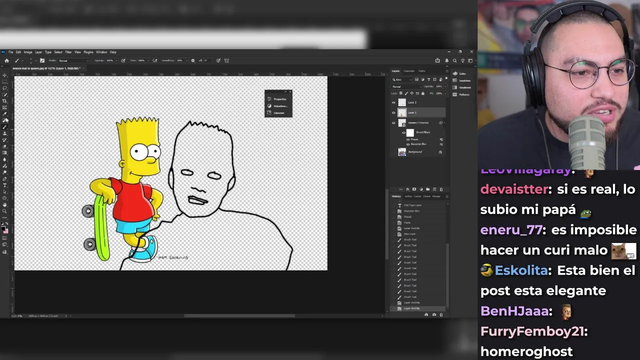The width and height of the screenshot is (640, 360).
Task: Open the collapsed Color panel icon
Action: click(x=454, y=73)
